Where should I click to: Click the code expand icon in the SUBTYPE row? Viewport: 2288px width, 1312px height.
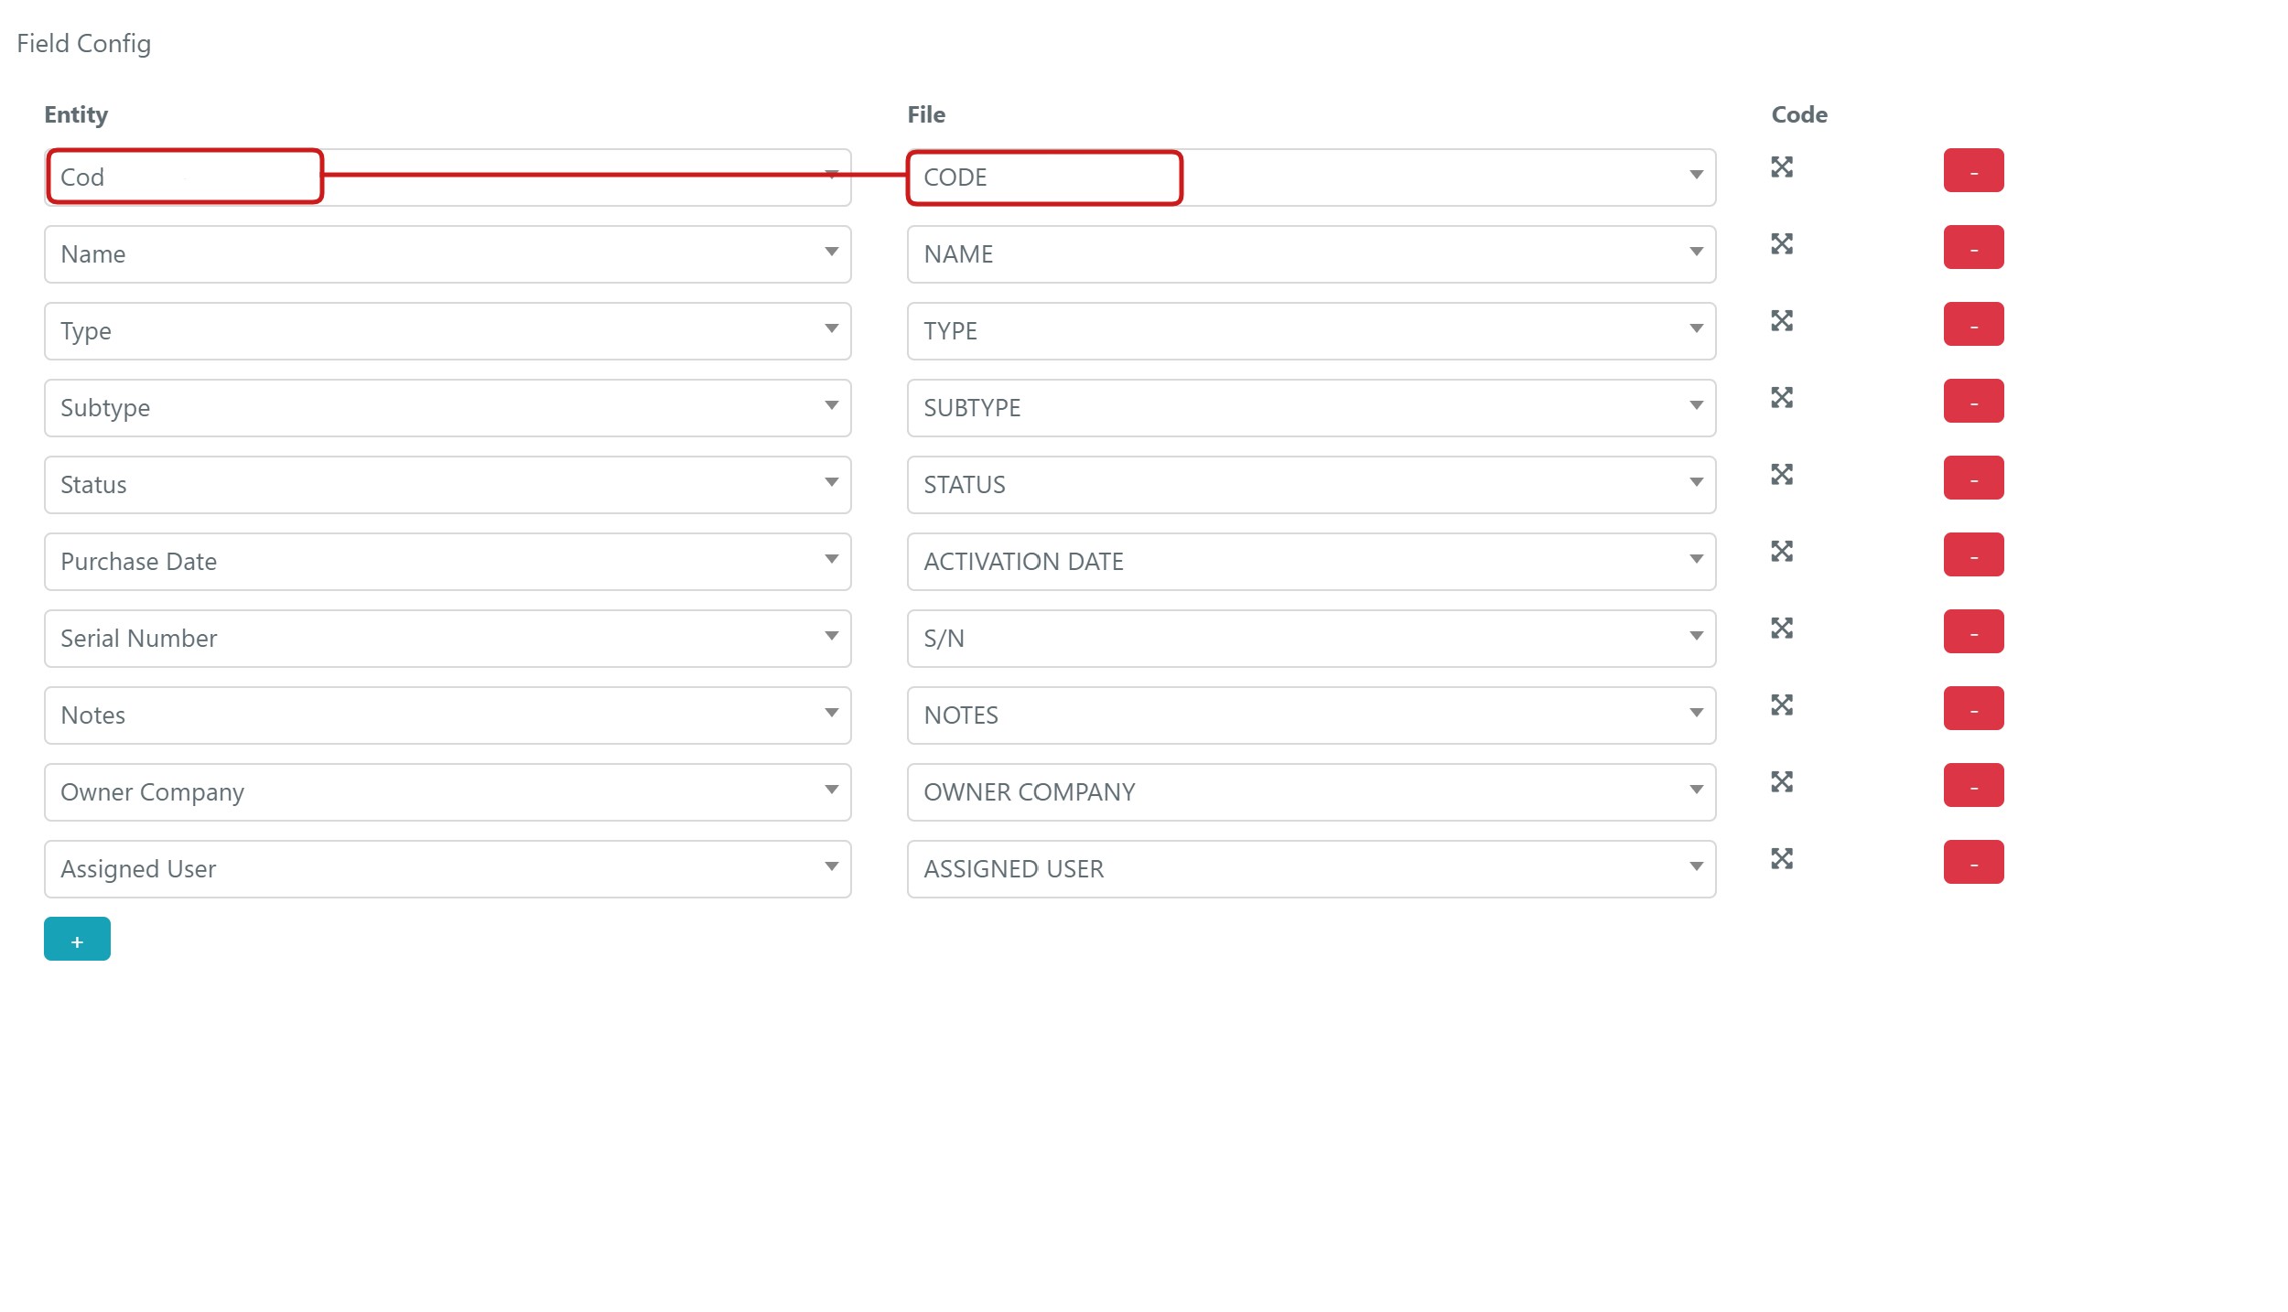click(1781, 398)
